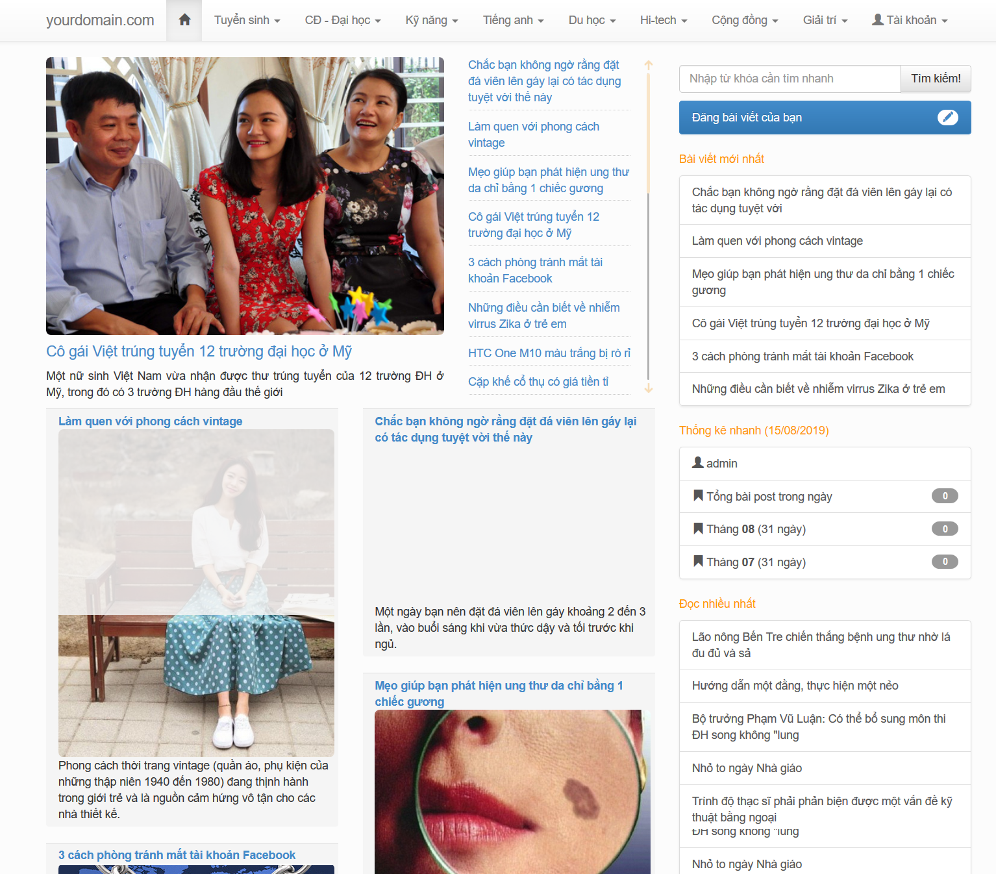Select sidebar newest item about đặt đá viên

click(x=825, y=200)
